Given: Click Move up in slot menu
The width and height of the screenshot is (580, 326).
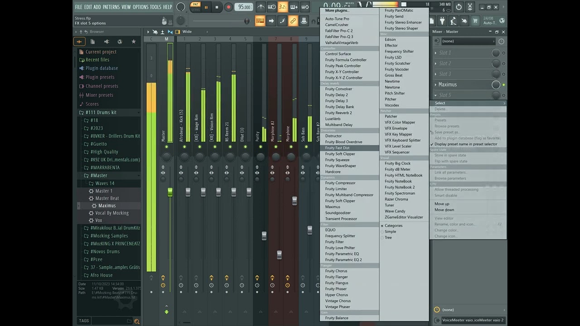Looking at the screenshot, I should (x=442, y=204).
